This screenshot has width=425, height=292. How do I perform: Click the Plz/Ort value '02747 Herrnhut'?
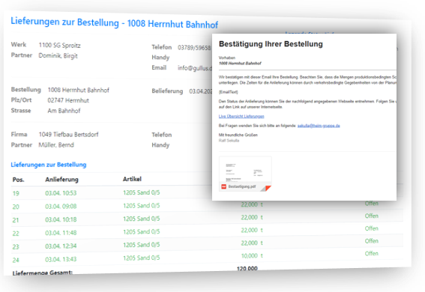(68, 100)
